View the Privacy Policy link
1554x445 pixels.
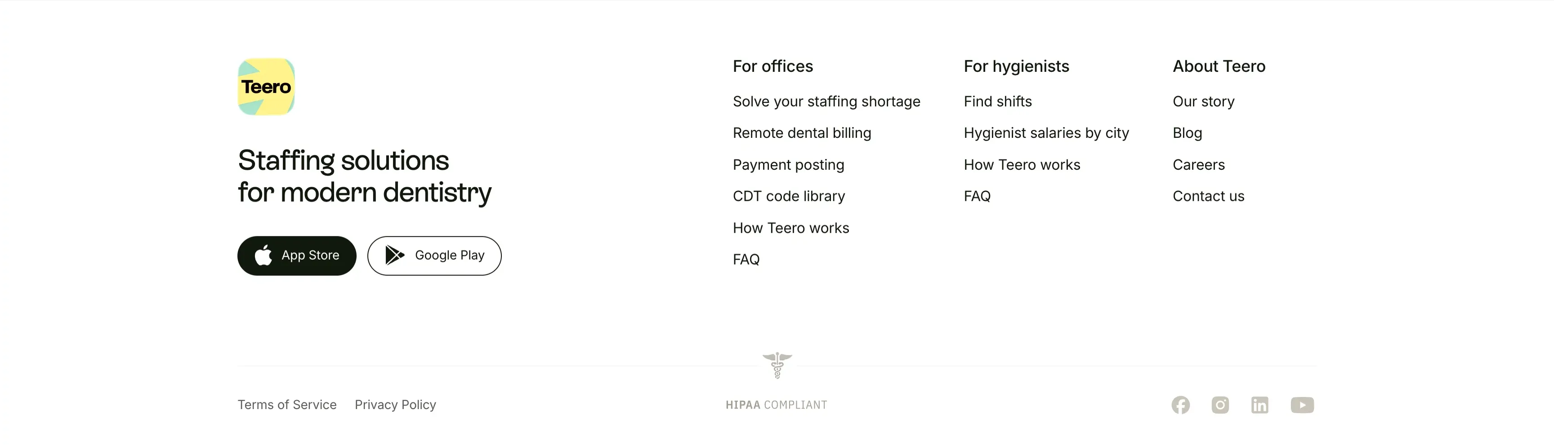(x=395, y=405)
